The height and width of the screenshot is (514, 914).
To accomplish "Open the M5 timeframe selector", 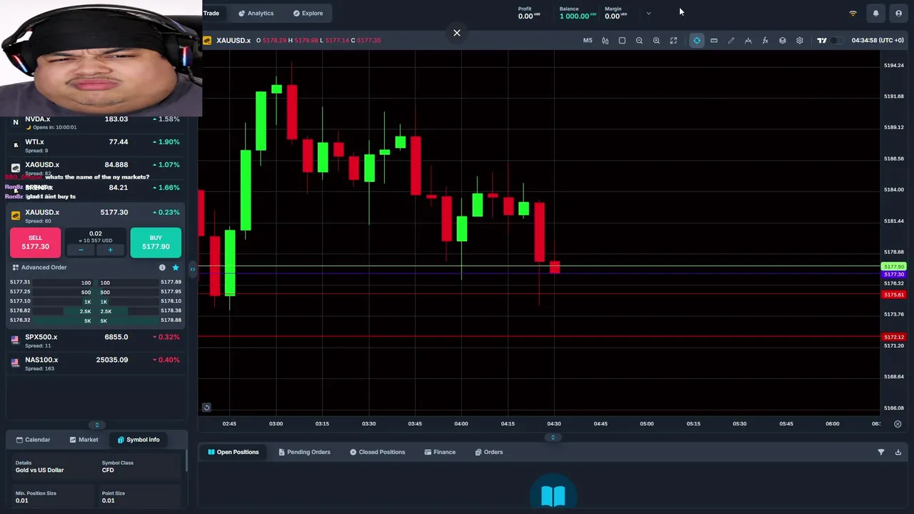I will pos(588,41).
